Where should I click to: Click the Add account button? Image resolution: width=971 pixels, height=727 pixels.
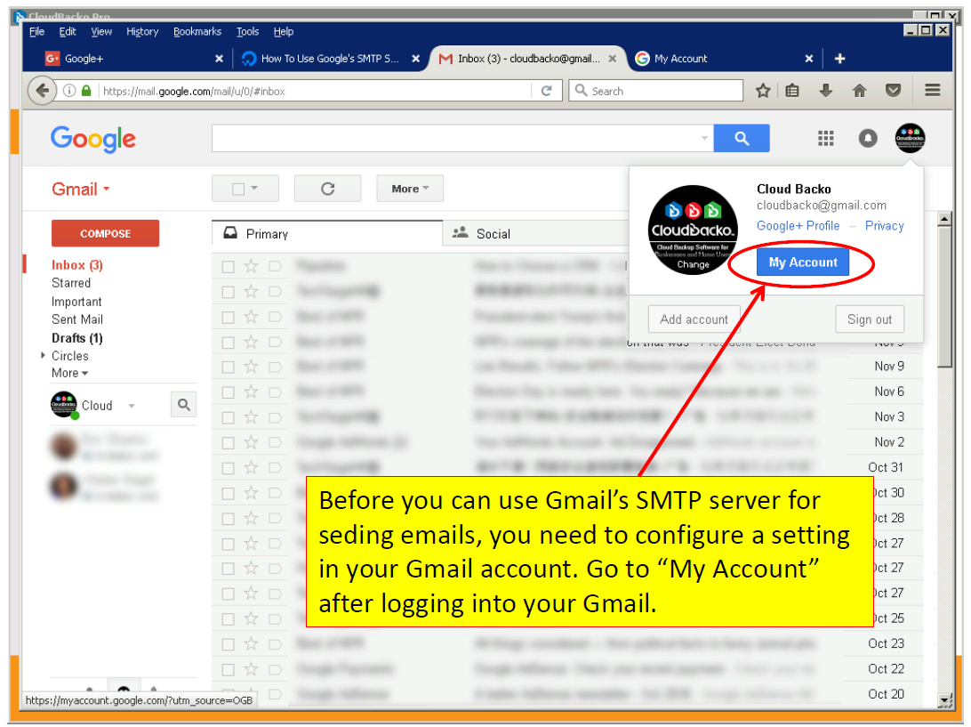[694, 319]
